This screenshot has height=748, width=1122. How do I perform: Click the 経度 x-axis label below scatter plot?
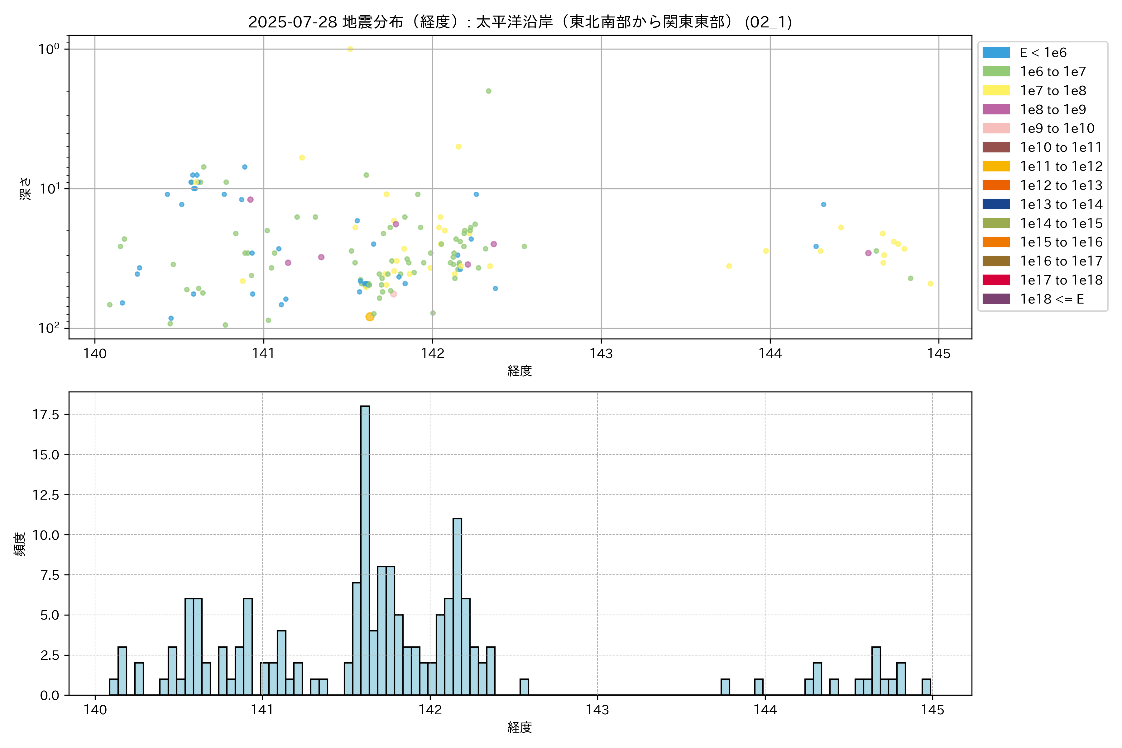[x=520, y=371]
